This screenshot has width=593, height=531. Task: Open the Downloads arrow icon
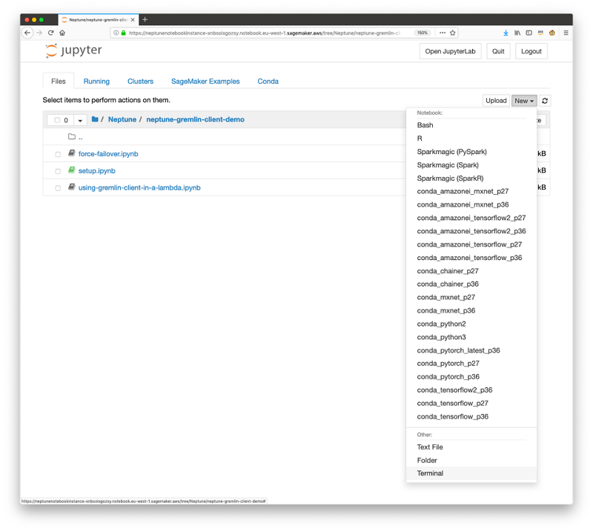[506, 33]
